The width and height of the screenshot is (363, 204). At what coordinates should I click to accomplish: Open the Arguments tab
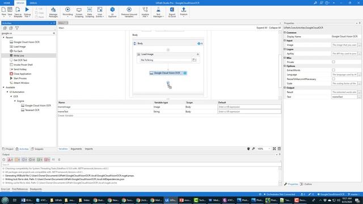click(x=76, y=149)
